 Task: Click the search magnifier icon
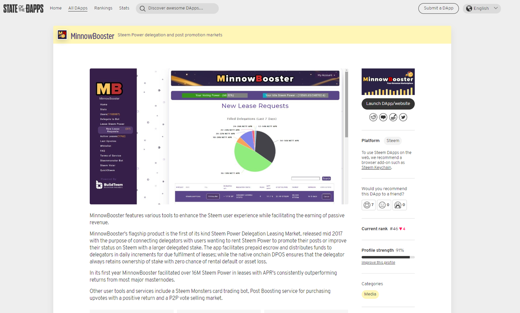(142, 9)
